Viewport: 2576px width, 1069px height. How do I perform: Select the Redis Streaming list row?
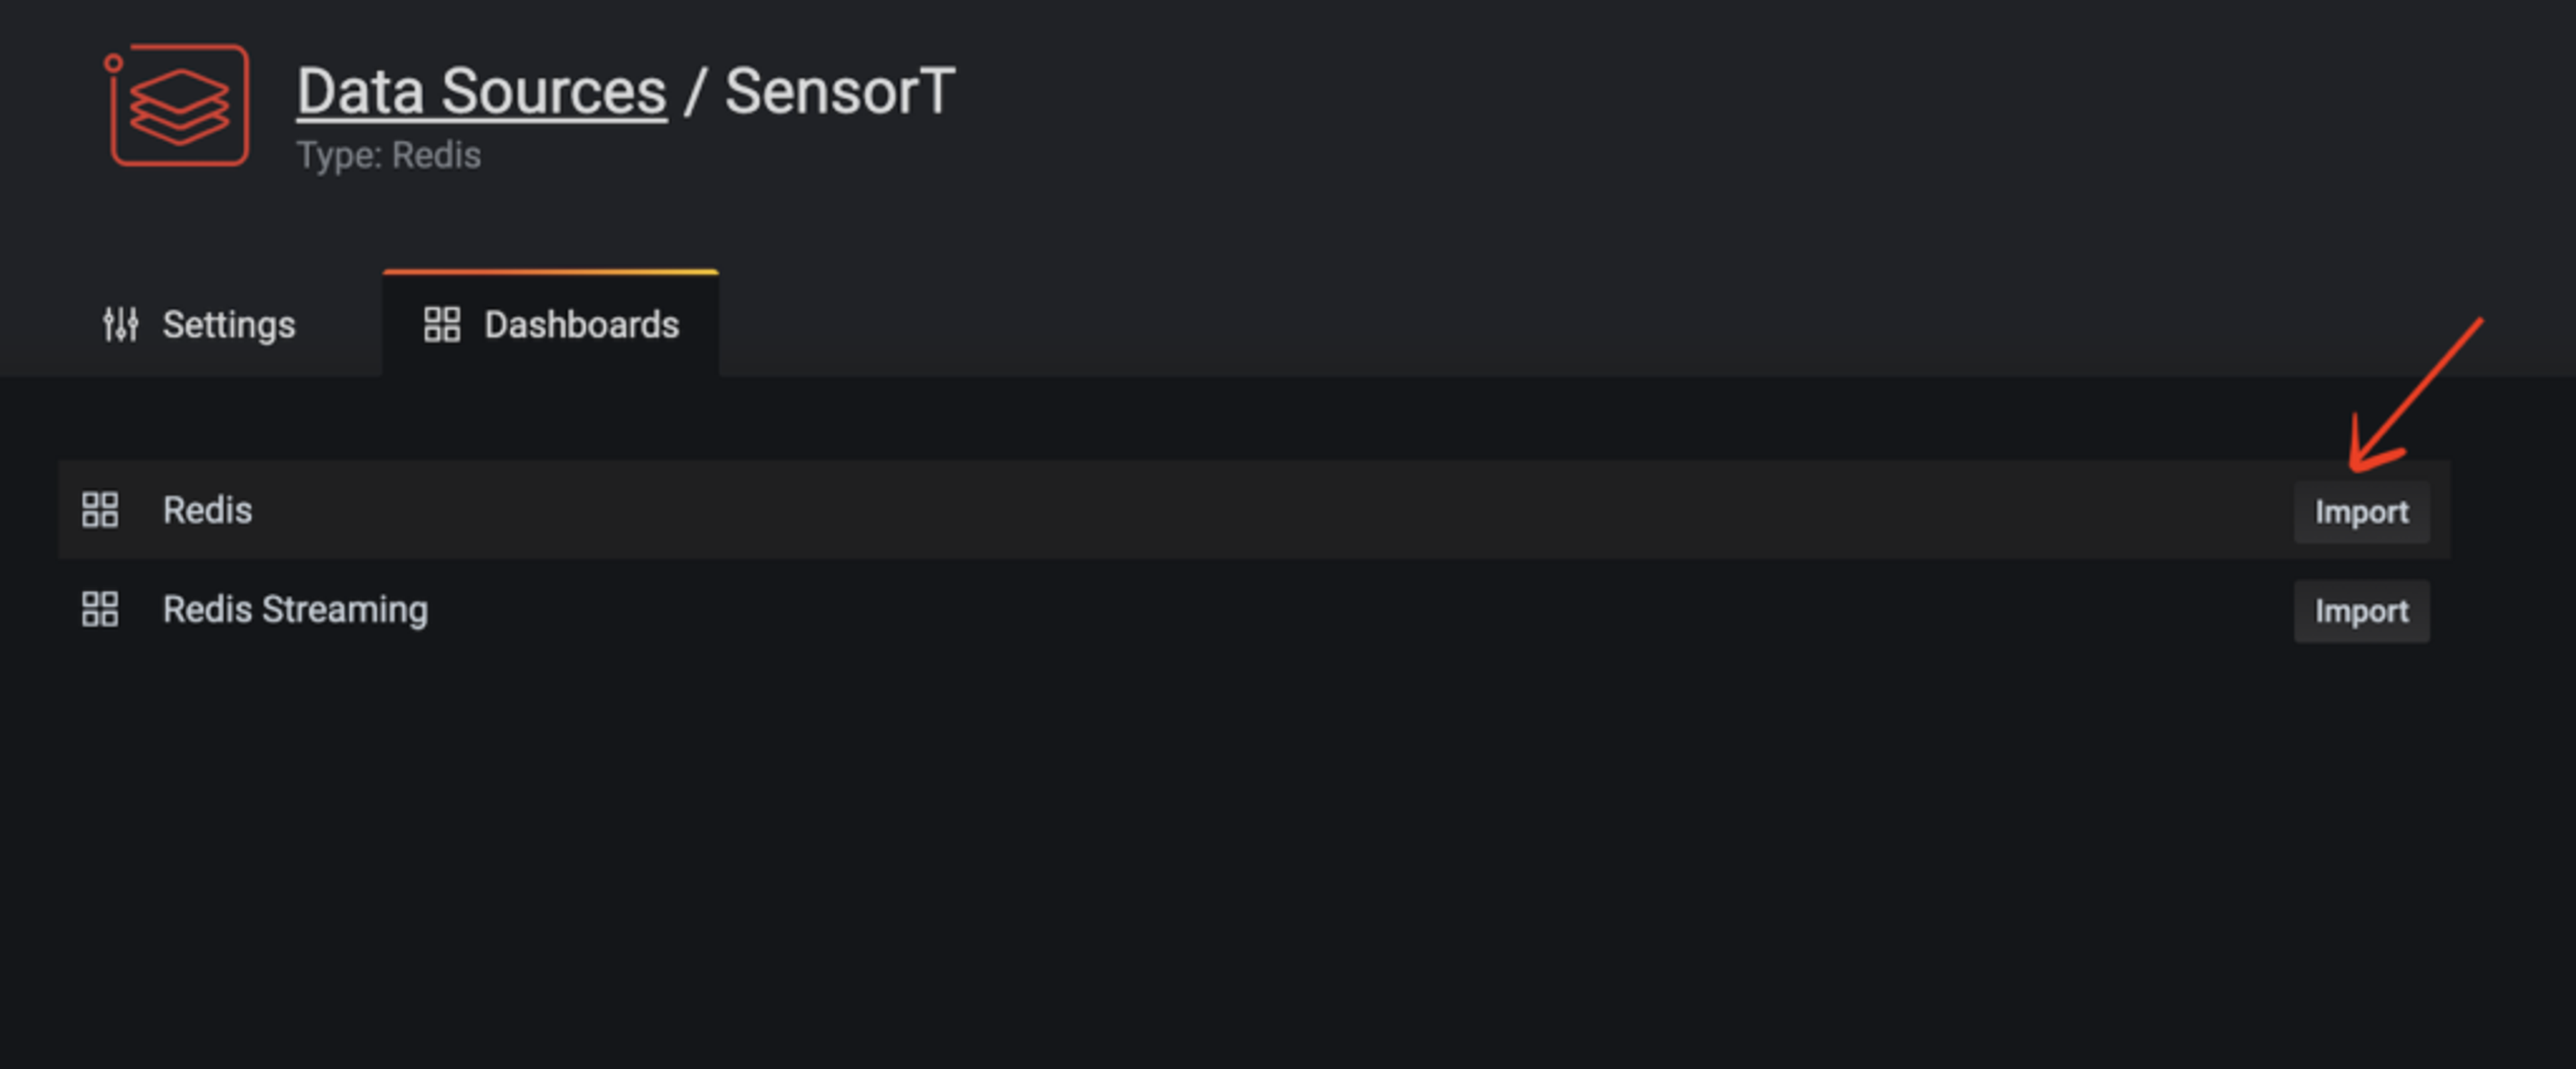(x=1254, y=610)
